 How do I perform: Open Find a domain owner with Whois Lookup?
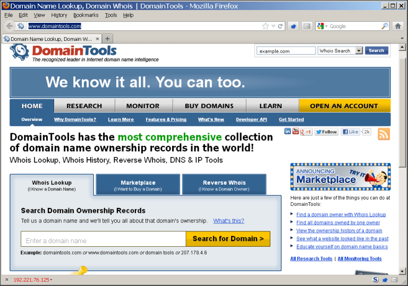pos(341,214)
